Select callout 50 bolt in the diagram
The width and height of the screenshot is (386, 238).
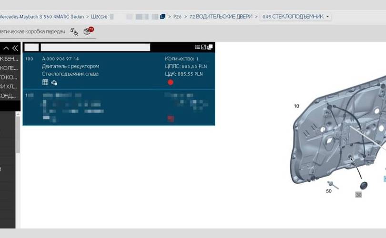coord(329,191)
